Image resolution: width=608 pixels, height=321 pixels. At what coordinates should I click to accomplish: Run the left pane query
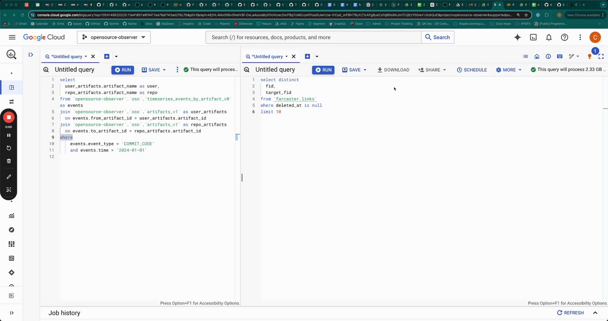[123, 70]
